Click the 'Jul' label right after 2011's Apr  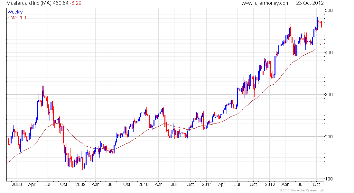click(x=237, y=184)
